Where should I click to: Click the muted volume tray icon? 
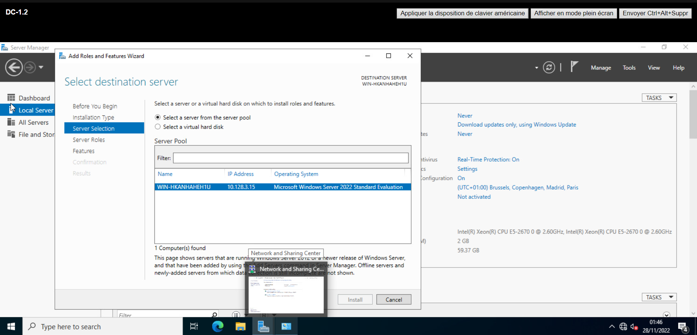634,327
